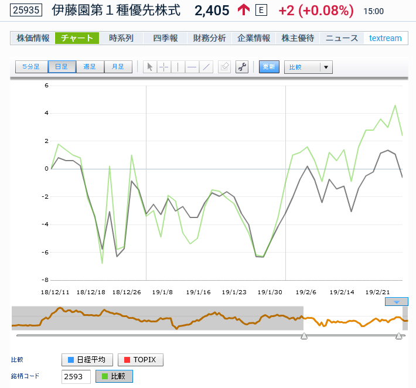This screenshot has width=416, height=388.
Task: Click the 伊藤園第1種優先株式 stock name
Action: pyautogui.click(x=116, y=11)
